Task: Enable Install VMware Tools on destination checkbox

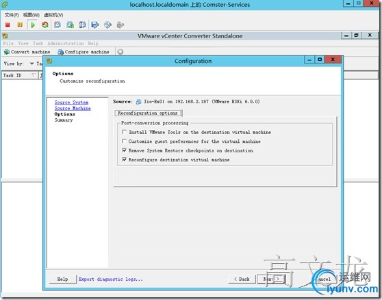Action: [124, 132]
